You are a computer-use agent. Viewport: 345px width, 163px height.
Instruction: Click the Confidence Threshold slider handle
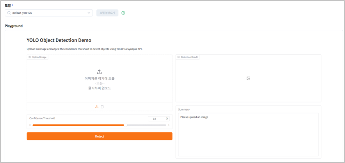click(125, 125)
